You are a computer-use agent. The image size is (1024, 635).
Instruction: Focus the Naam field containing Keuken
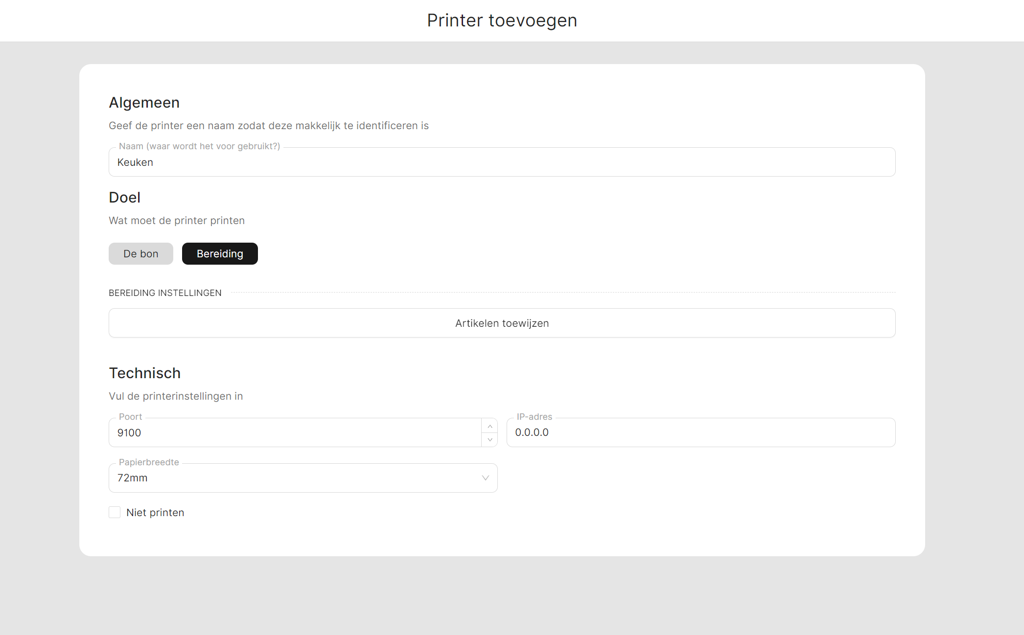pos(502,162)
